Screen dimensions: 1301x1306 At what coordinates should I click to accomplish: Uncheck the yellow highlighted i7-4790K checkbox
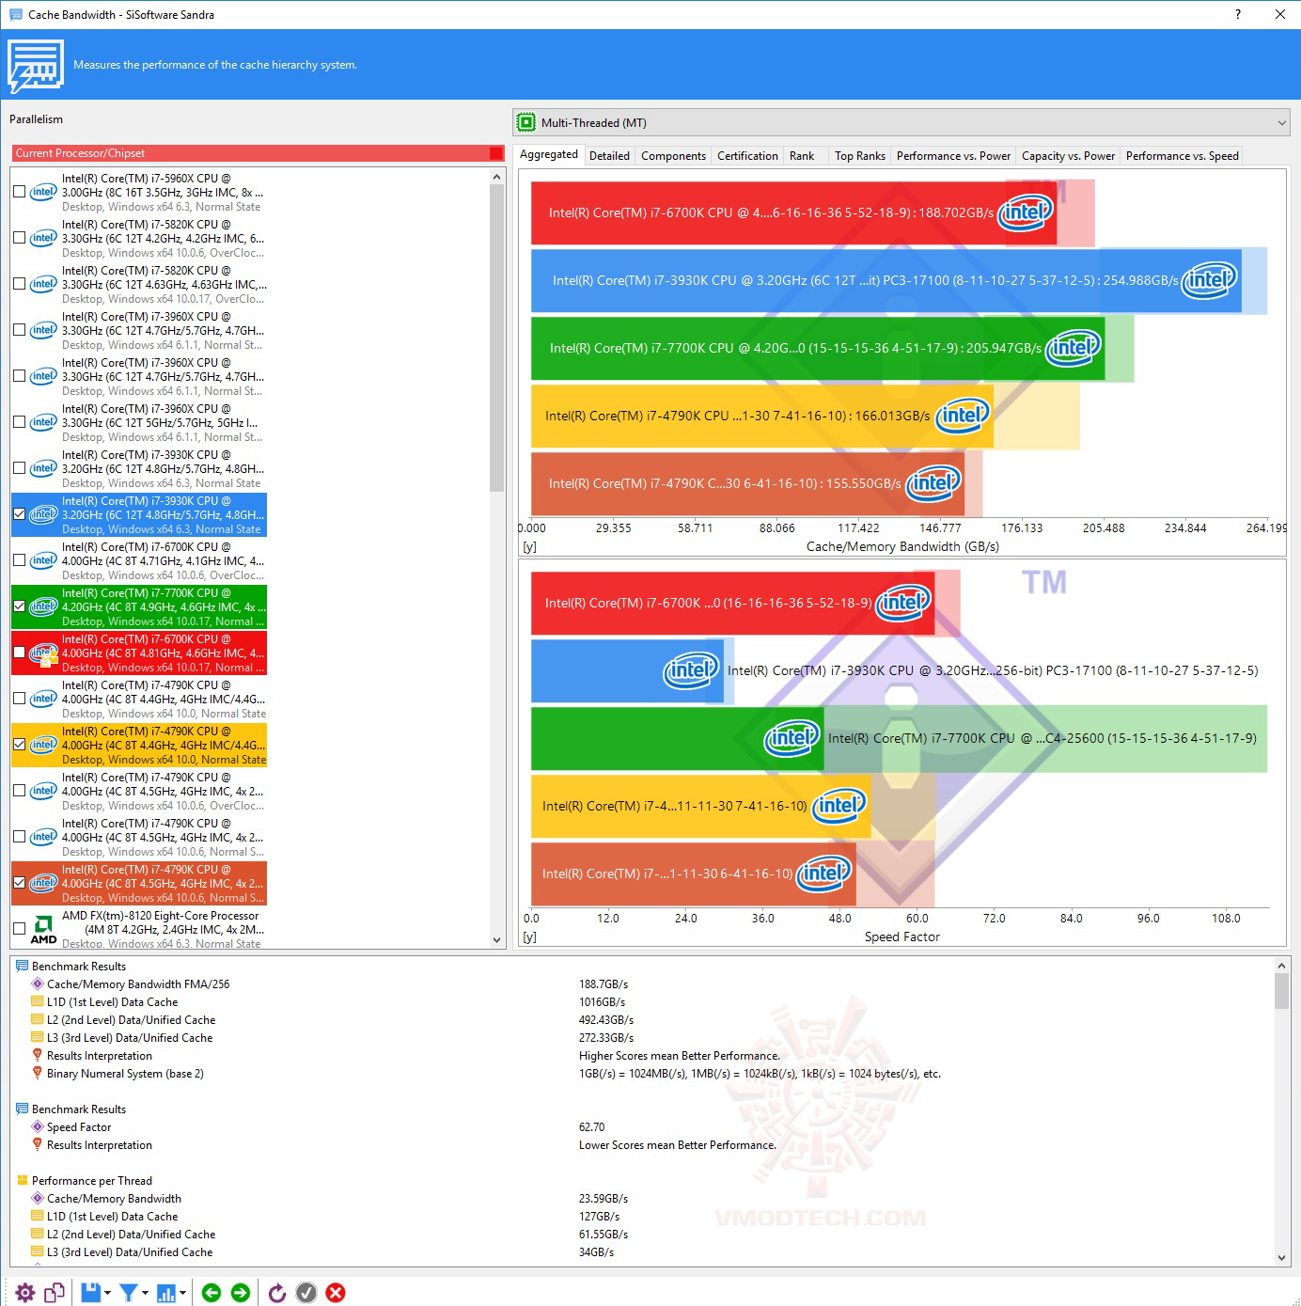(x=20, y=745)
